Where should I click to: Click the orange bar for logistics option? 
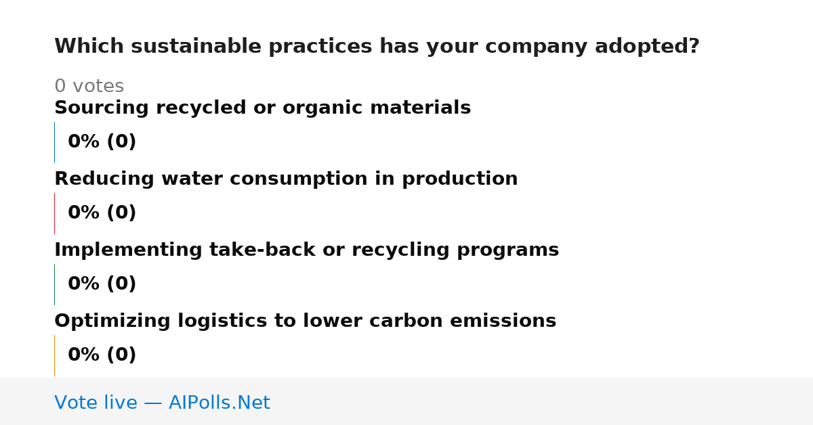click(54, 355)
